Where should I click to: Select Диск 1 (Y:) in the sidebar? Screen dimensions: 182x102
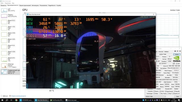(x=10, y=28)
